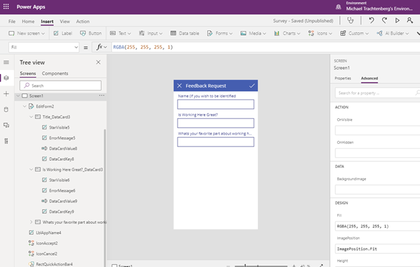
Task: Open the App checker stethoscope icon
Action: (351, 20)
